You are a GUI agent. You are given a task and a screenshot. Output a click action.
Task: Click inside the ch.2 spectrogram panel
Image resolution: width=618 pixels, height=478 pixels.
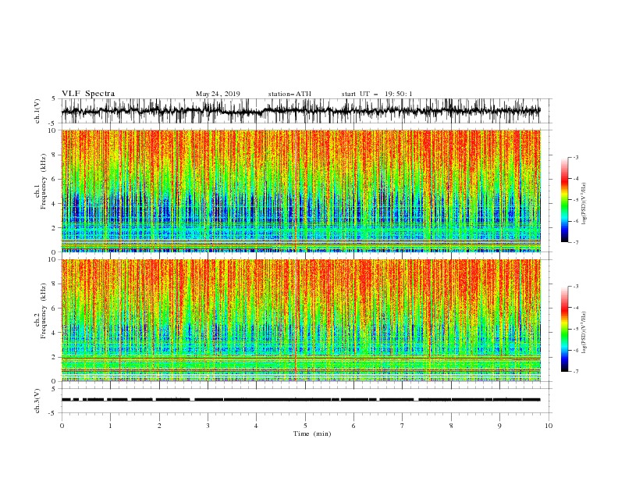pyautogui.click(x=300, y=320)
